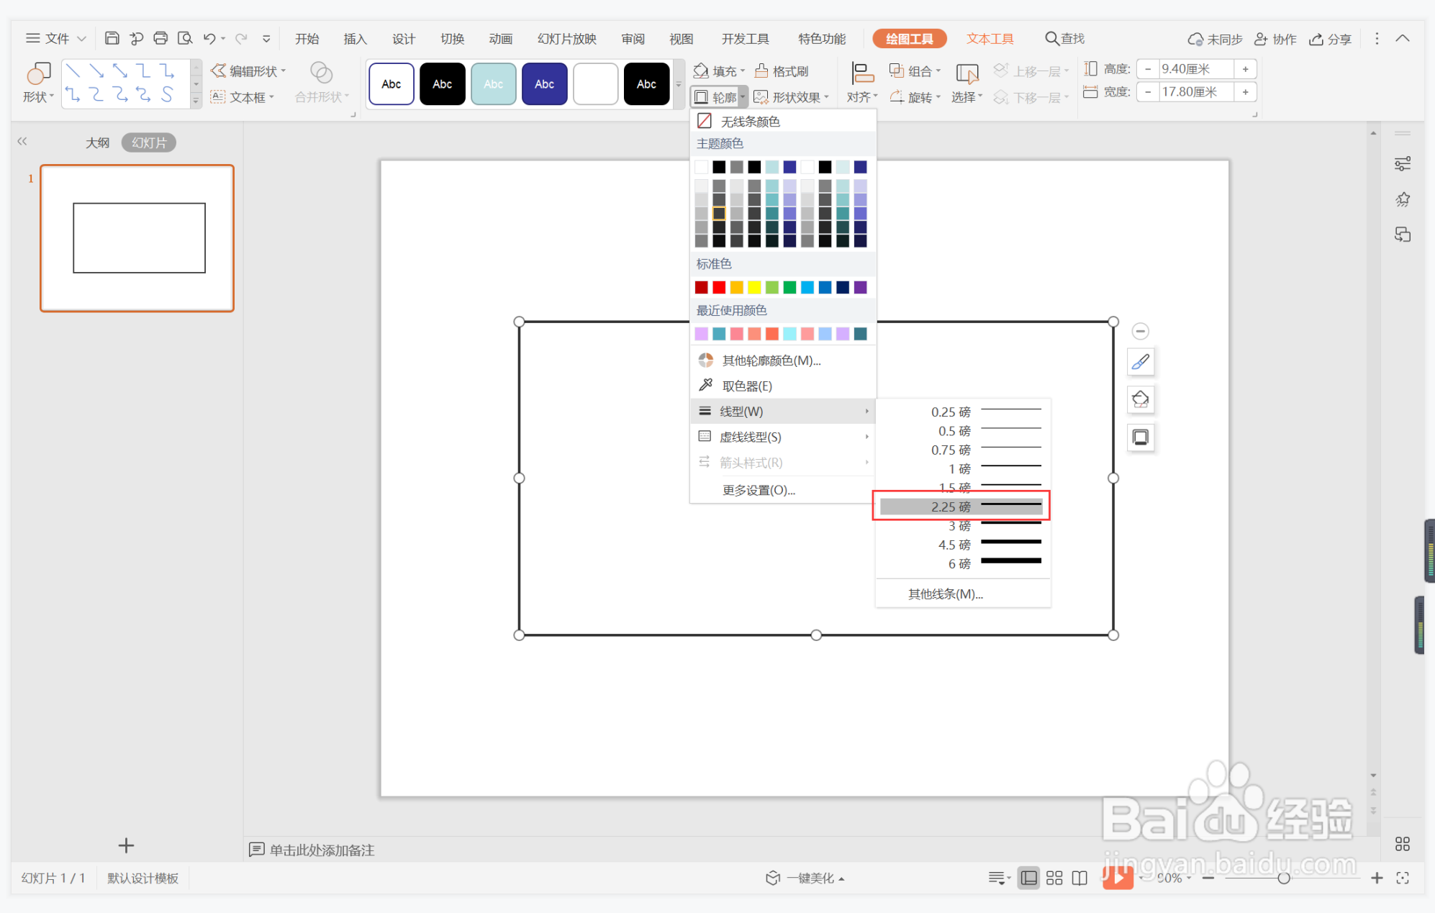
Task: Open the 开始 ribbon tab
Action: [307, 38]
